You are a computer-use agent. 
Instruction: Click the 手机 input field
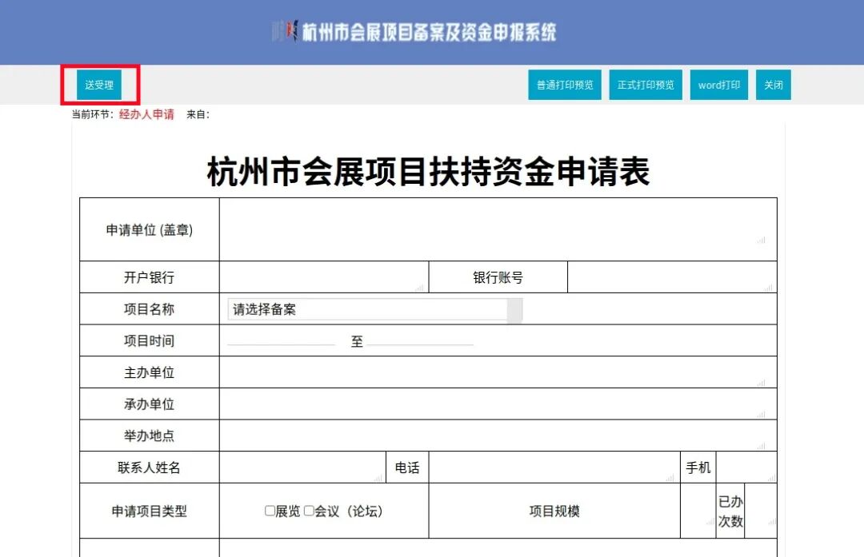coord(748,467)
